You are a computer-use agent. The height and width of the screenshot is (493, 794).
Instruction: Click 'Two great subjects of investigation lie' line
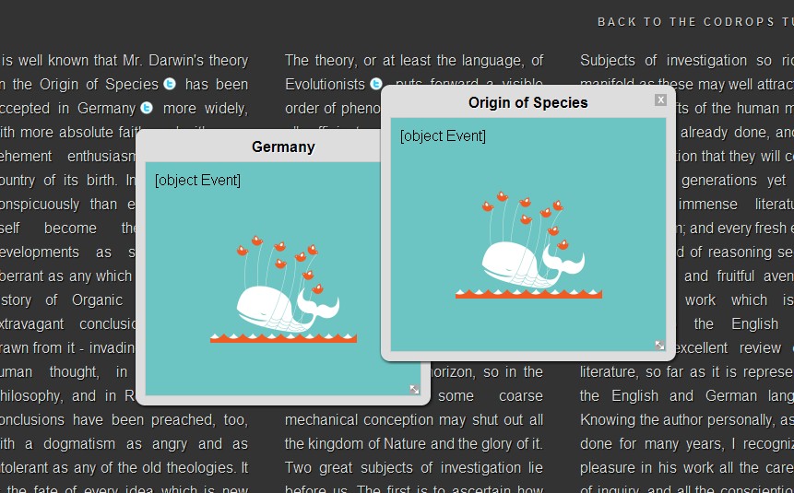click(414, 468)
